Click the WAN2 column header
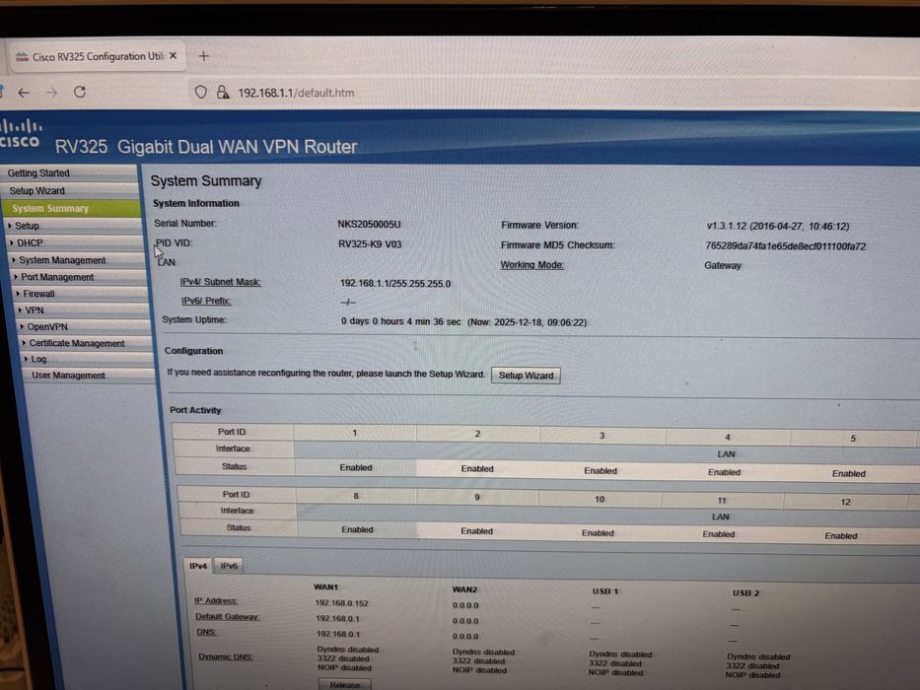This screenshot has height=690, width=920. [464, 589]
